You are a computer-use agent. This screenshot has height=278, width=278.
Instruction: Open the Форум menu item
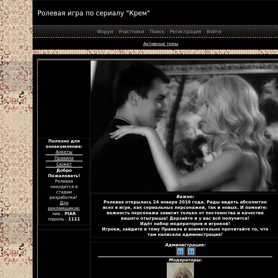[x=105, y=32]
